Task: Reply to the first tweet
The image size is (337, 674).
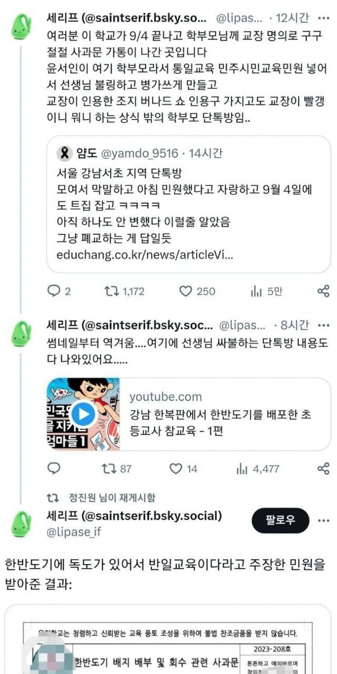Action: pyautogui.click(x=54, y=291)
